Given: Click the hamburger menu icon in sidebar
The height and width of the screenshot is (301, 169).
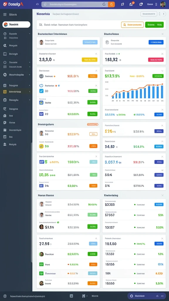Looking at the screenshot, I should click(5, 14).
